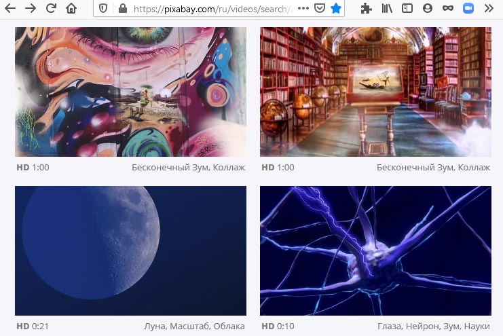
Task: Go forward to the next page
Action: (x=31, y=8)
